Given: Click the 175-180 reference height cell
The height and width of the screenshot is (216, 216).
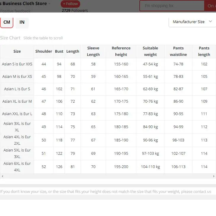Looking at the screenshot, I should [121, 114].
